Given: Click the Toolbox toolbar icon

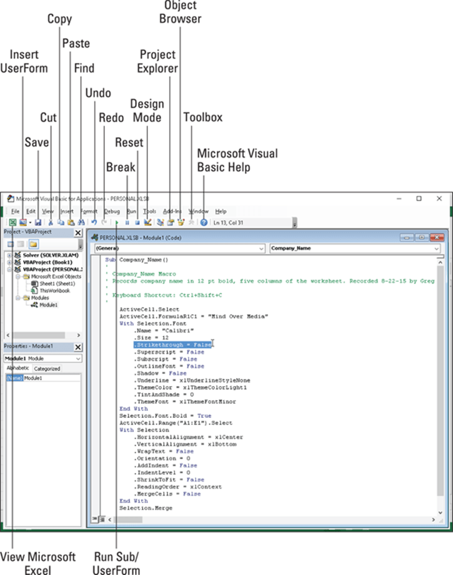Looking at the screenshot, I should coord(191,222).
